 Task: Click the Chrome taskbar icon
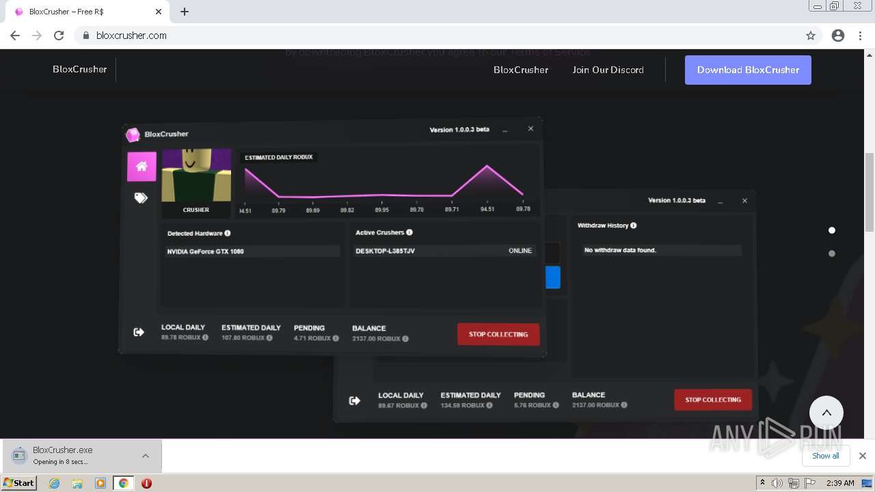click(123, 483)
